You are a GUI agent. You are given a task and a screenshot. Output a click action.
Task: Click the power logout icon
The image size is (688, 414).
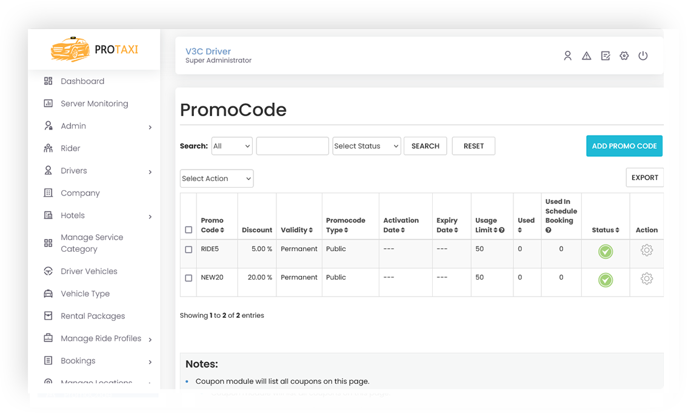[643, 56]
